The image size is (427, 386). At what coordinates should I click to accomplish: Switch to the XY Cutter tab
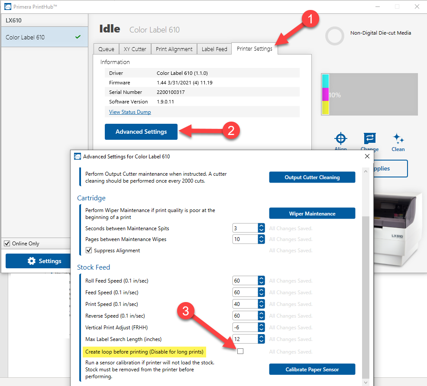pos(135,49)
